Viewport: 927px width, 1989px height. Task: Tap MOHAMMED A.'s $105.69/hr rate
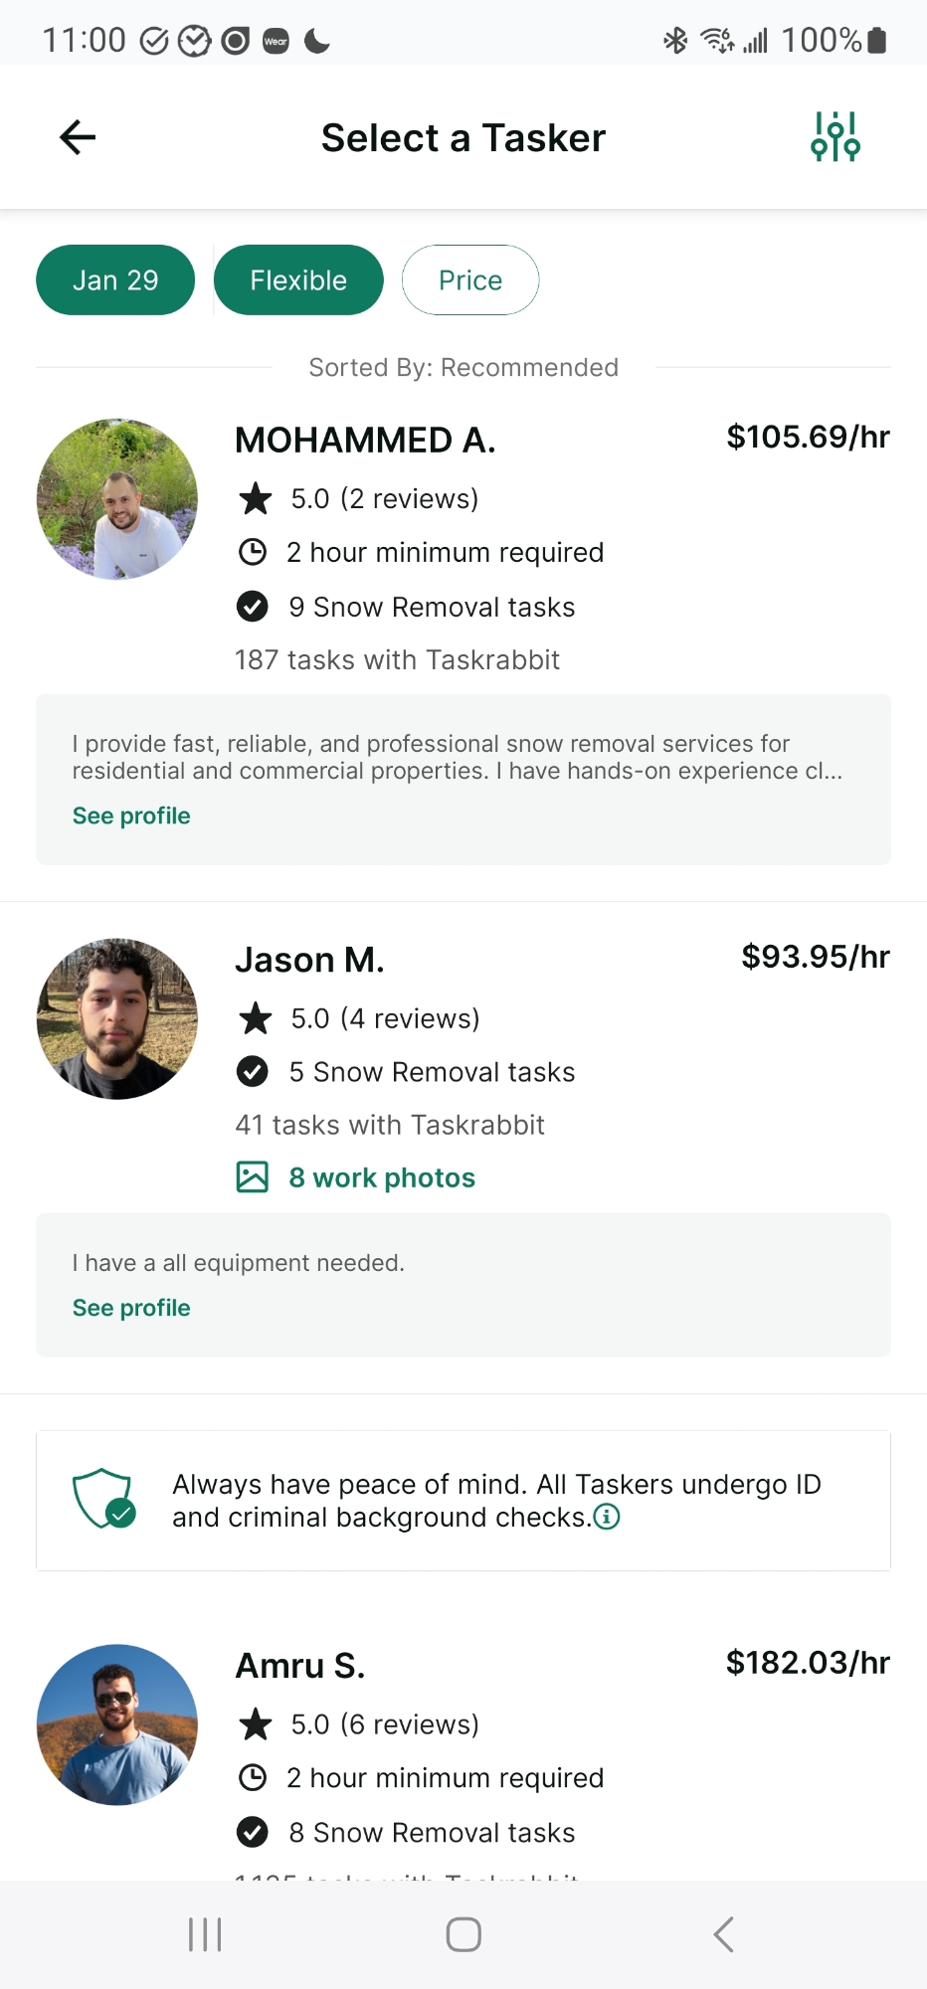(808, 437)
